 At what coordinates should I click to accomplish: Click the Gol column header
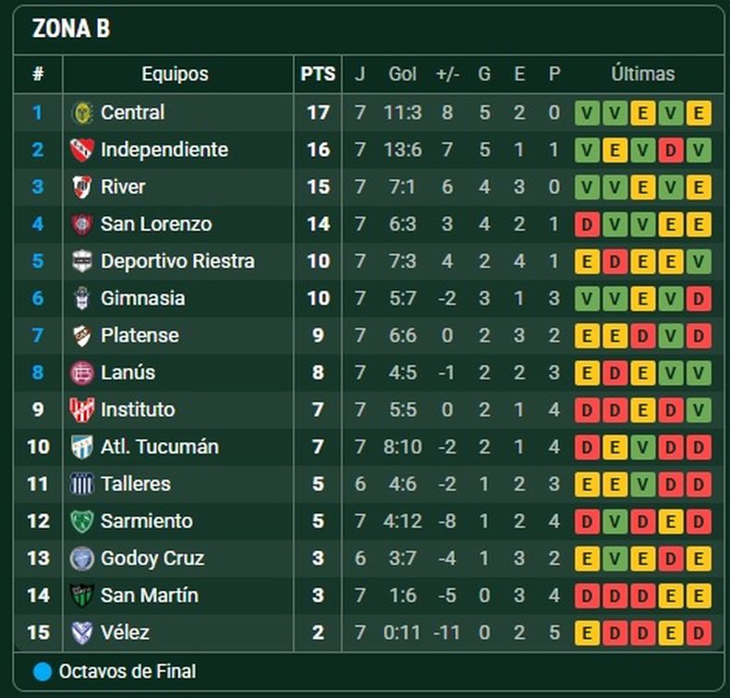click(402, 74)
